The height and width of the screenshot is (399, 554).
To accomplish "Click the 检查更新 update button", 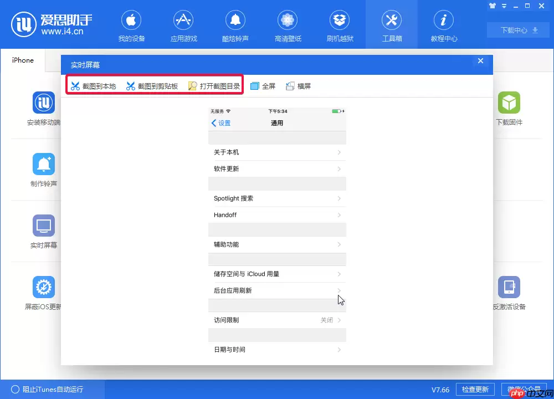I will coord(475,389).
